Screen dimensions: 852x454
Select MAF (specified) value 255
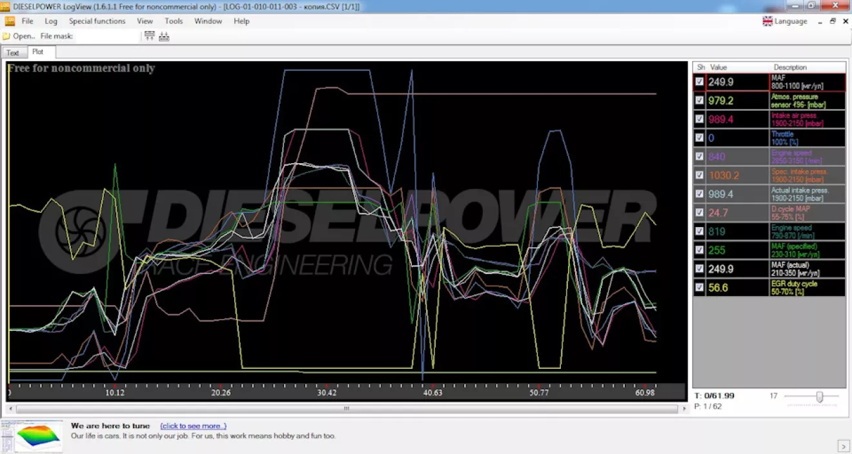[x=738, y=250]
